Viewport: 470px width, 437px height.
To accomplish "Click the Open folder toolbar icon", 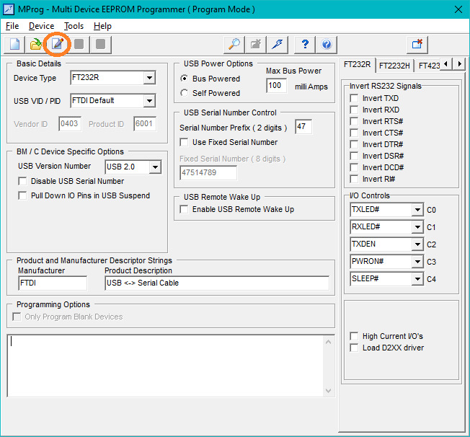I will (36, 45).
